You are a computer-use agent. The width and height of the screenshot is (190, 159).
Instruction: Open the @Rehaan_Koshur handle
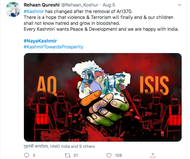tap(80, 5)
